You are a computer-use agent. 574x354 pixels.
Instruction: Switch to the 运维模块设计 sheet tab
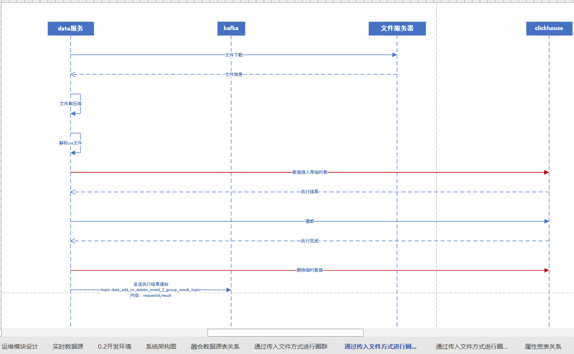(x=19, y=346)
